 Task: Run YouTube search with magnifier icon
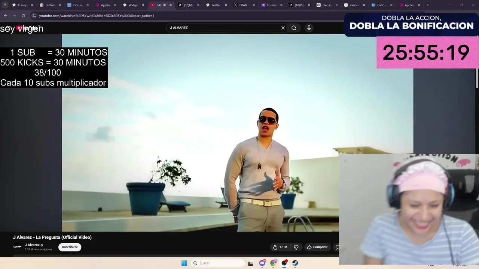tap(294, 28)
